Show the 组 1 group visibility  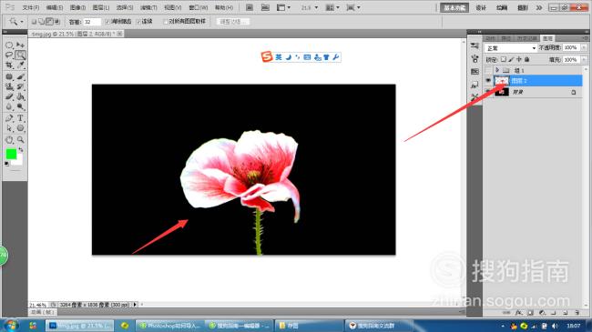488,70
